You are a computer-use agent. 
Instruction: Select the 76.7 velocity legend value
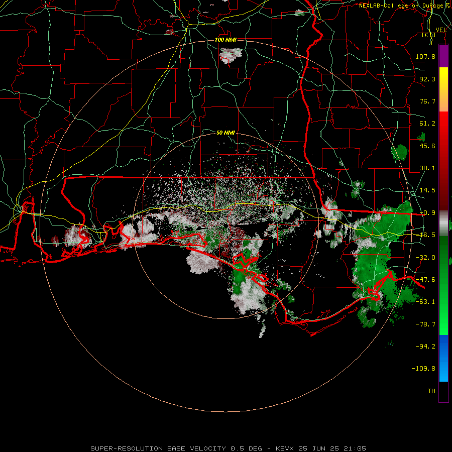pyautogui.click(x=427, y=101)
